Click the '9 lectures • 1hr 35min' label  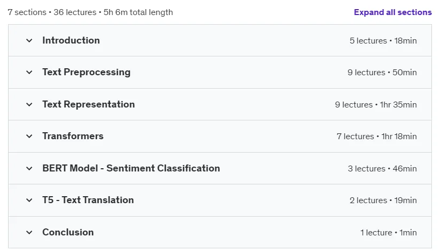click(376, 105)
